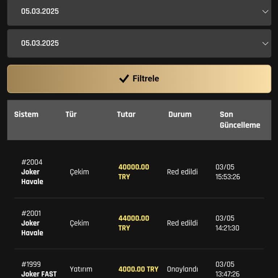The height and width of the screenshot is (278, 278).
Task: Select the Sistem column header
Action: [26, 114]
